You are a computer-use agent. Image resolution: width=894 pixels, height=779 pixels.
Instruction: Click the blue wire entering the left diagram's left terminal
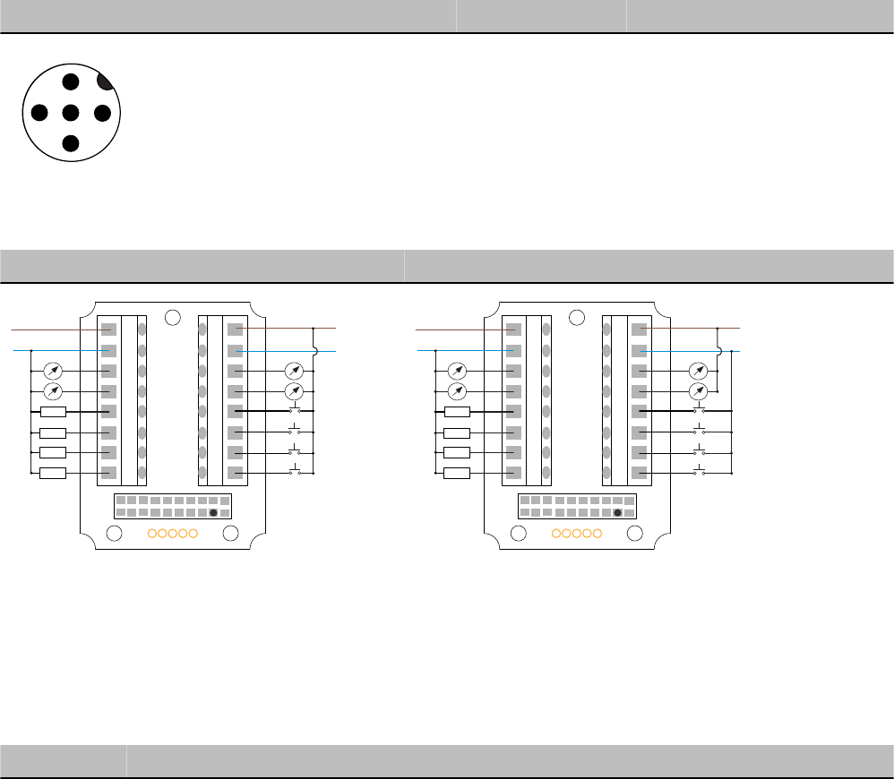click(61, 350)
